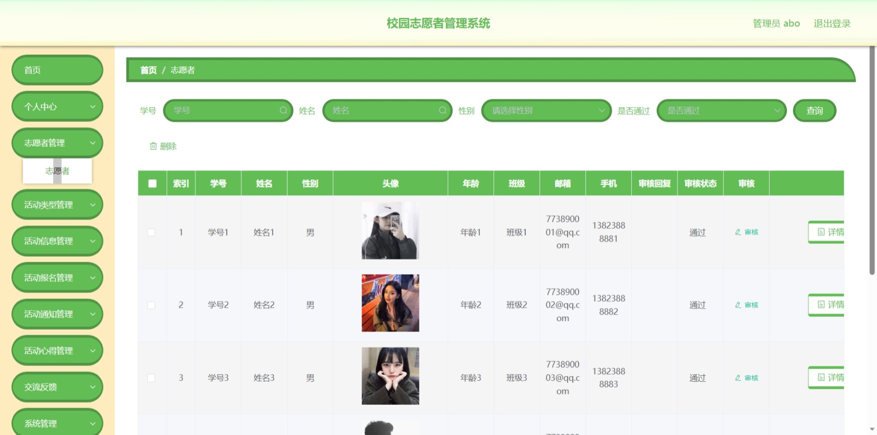
Task: Focus the 学号 search input
Action: (228, 110)
